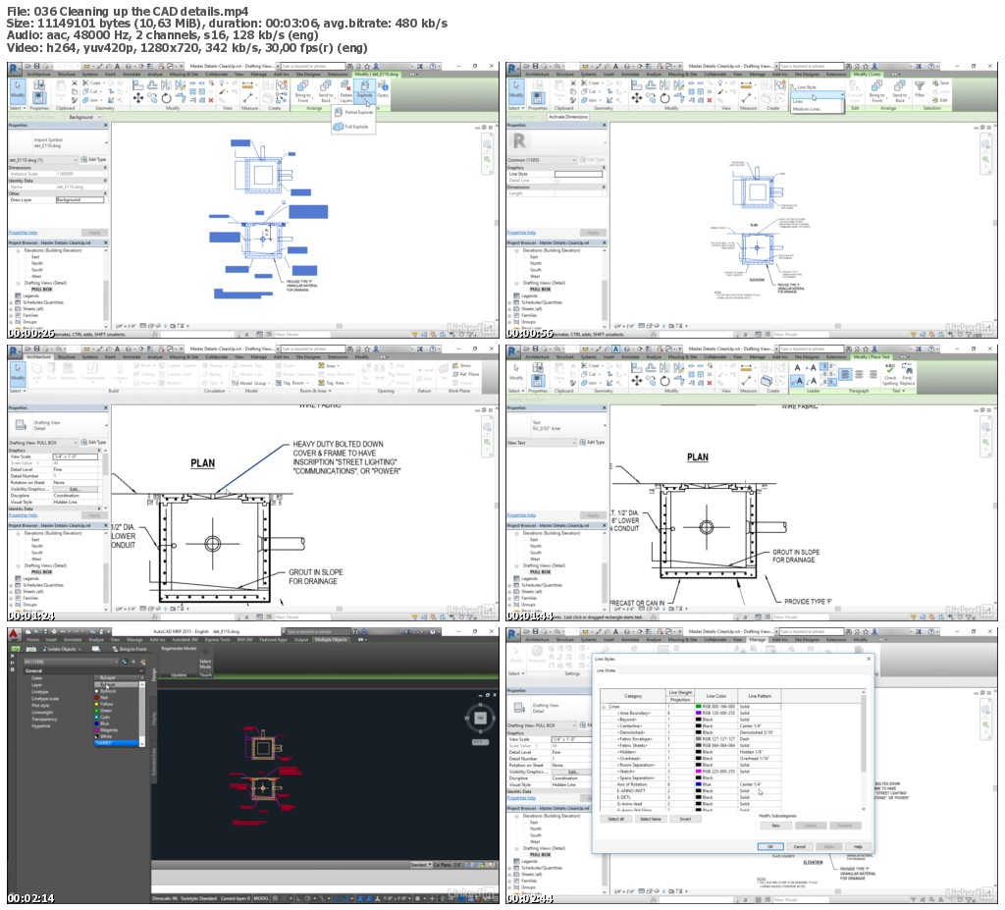Choose Partial Explode in the 00:00:26 frame
Image resolution: width=1005 pixels, height=910 pixels.
coord(353,112)
